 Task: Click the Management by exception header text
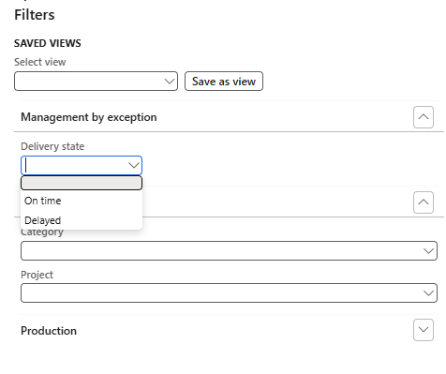[89, 117]
